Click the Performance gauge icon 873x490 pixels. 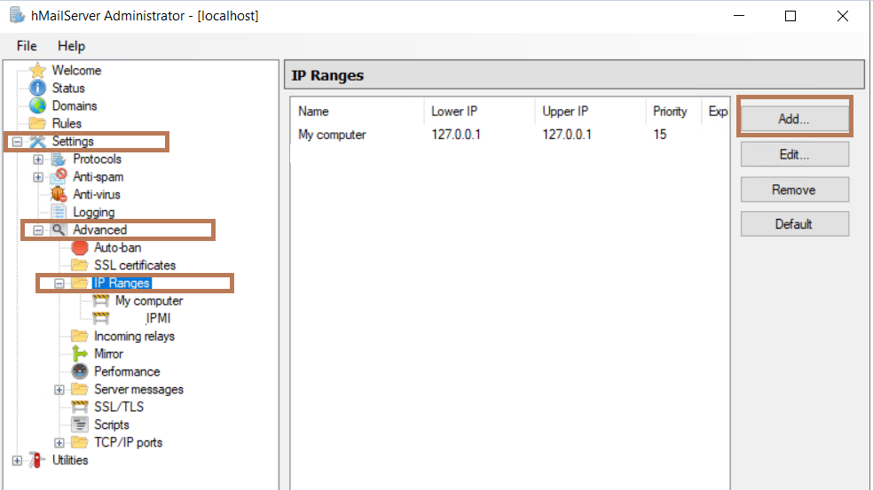(80, 371)
